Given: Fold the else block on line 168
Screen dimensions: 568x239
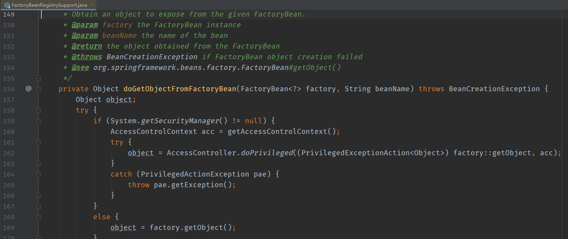Looking at the screenshot, I should coord(38,217).
